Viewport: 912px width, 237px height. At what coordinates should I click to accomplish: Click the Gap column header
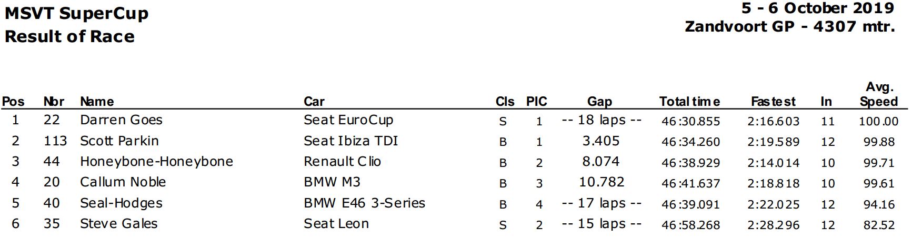point(599,102)
